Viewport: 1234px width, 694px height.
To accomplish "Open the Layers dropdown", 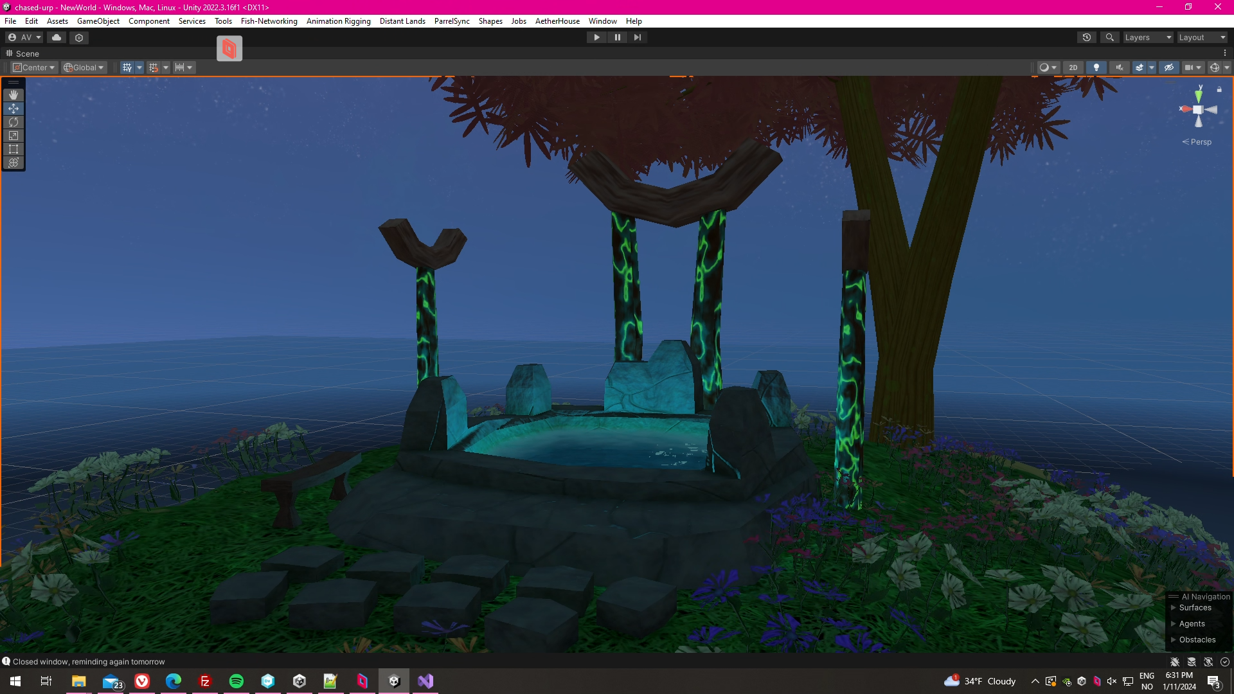I will (x=1148, y=37).
